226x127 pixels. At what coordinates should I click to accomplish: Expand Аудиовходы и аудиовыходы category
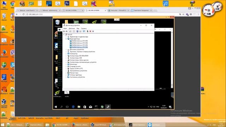(66, 37)
